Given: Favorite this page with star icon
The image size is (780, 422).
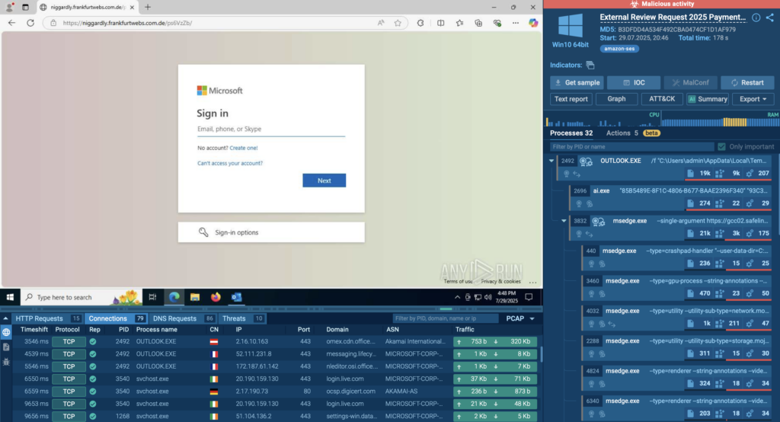Looking at the screenshot, I should (398, 23).
